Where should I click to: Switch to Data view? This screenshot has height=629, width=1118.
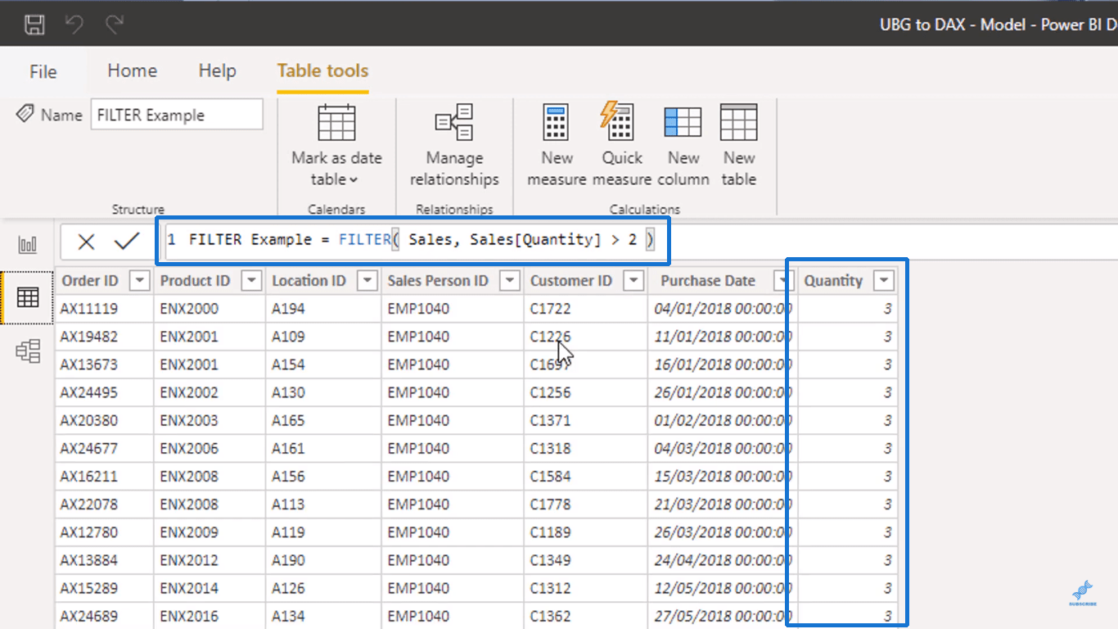click(28, 297)
